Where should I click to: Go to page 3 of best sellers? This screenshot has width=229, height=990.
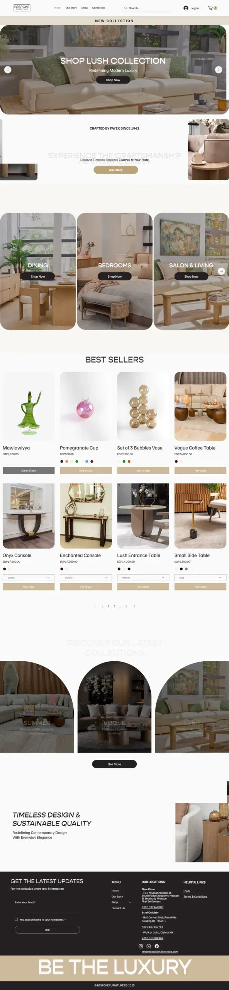tap(114, 606)
